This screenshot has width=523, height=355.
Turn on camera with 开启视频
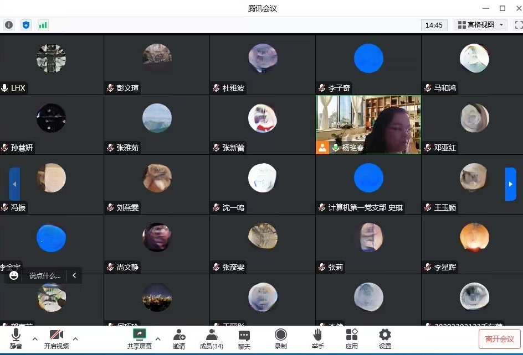point(57,339)
